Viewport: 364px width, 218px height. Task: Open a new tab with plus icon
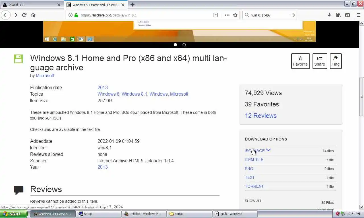coord(133,5)
